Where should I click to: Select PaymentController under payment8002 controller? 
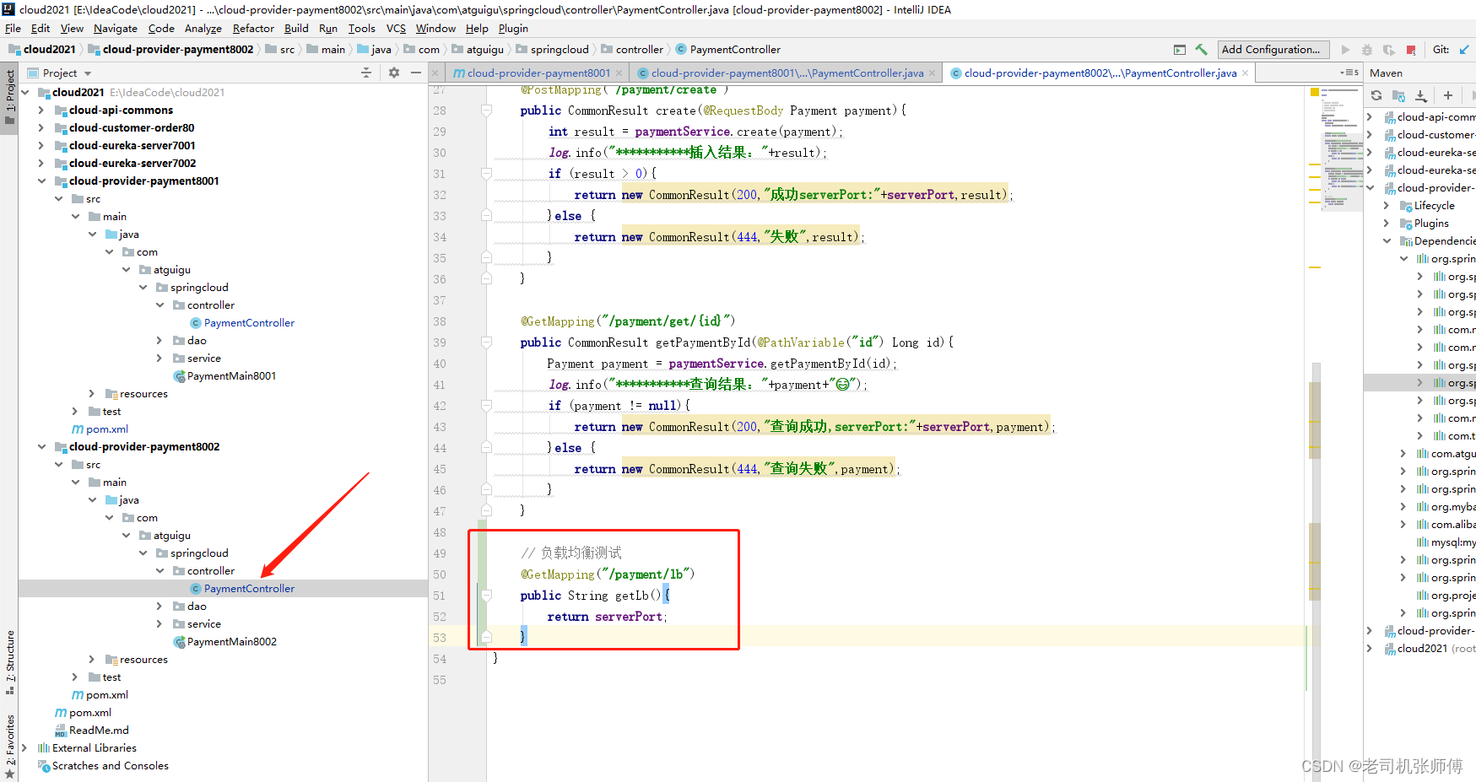(x=249, y=589)
